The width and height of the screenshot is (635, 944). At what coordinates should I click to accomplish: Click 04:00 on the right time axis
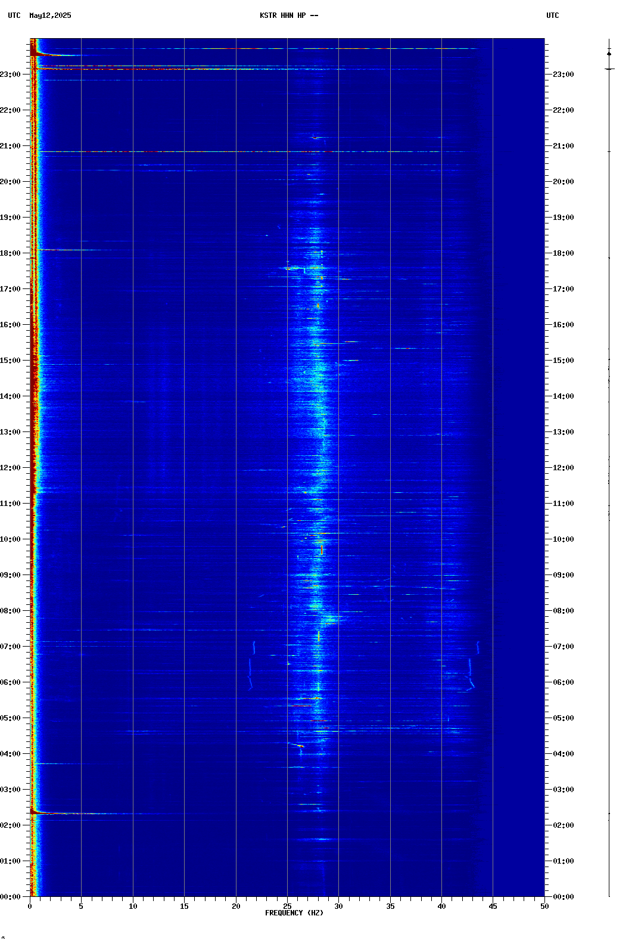coord(564,754)
